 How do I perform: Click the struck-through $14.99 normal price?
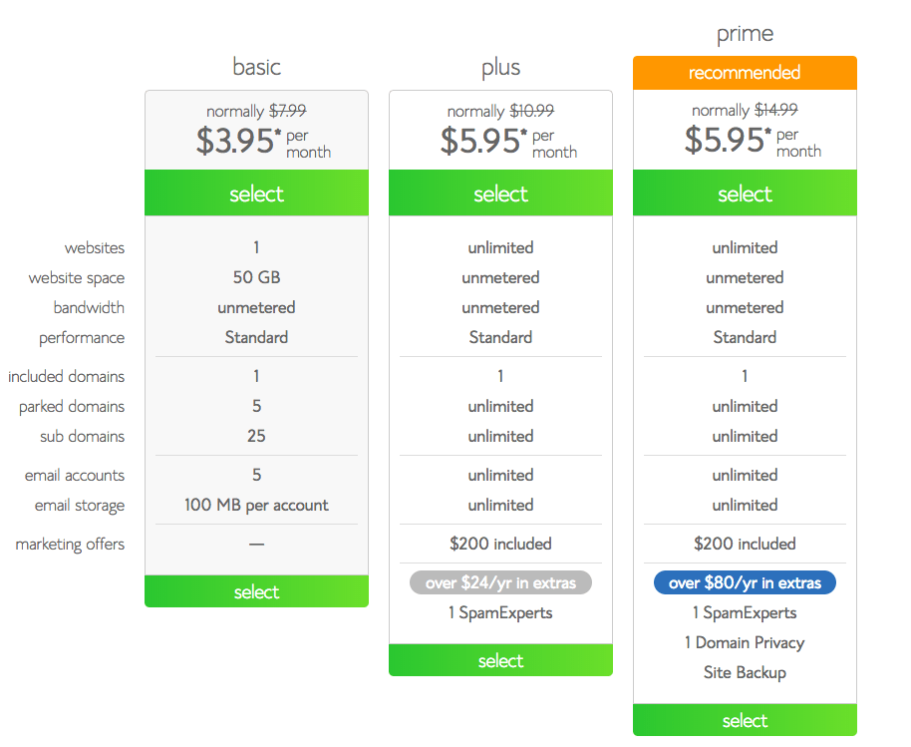pos(775,110)
